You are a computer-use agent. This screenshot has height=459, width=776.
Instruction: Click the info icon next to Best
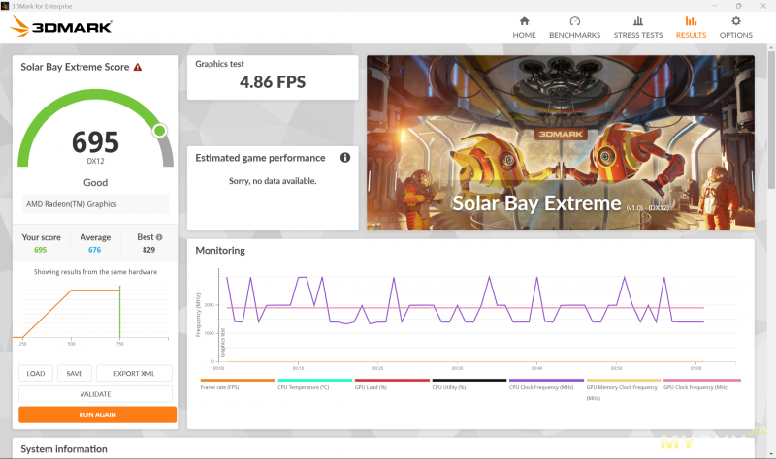pos(159,237)
